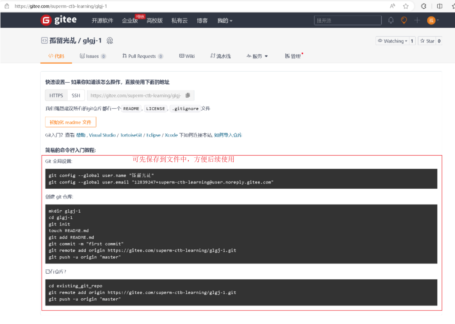Click the lock icon in the address bar
Viewport: 455px width, 324px height.
[x=7, y=6]
